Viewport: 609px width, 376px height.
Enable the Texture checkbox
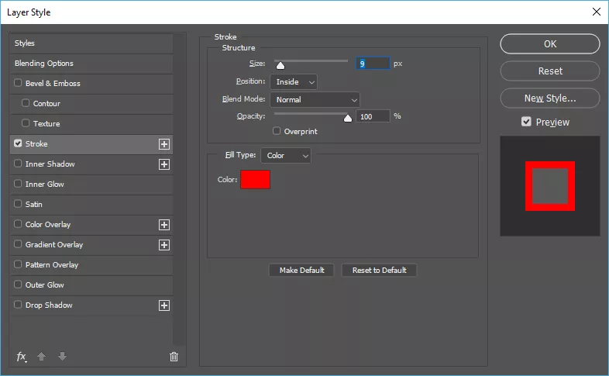[x=26, y=123]
